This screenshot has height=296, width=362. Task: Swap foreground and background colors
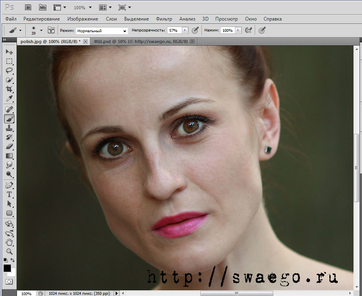[x=12, y=261]
